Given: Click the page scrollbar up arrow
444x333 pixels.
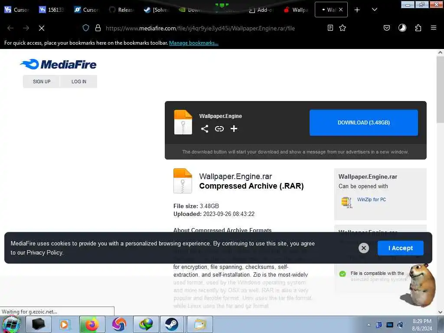Looking at the screenshot, I should tap(440, 52).
